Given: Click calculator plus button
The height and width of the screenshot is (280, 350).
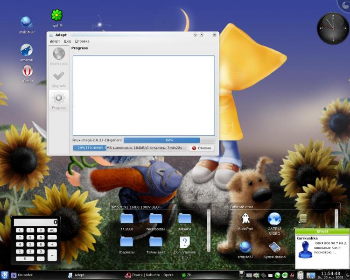Looking at the screenshot, I should tap(52, 245).
